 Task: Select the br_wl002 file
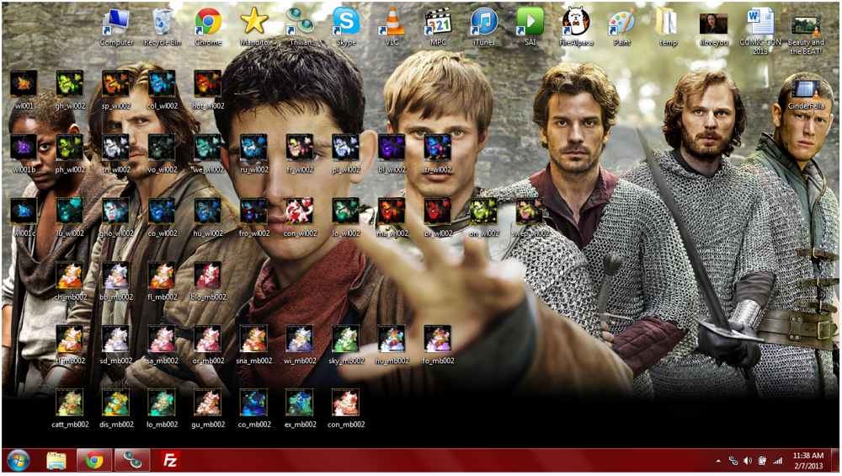point(438,217)
